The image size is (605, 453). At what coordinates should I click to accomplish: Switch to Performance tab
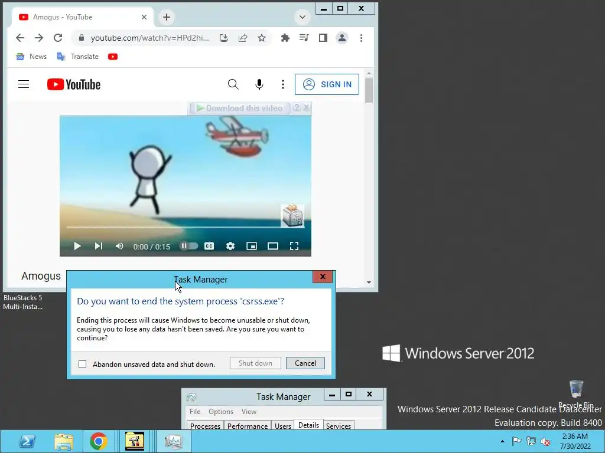pos(248,426)
